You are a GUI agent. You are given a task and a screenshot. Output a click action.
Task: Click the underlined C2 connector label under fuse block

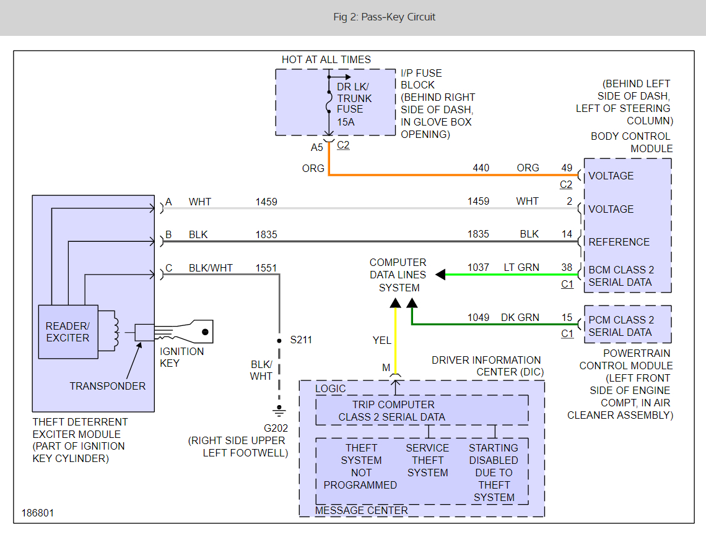click(x=344, y=146)
